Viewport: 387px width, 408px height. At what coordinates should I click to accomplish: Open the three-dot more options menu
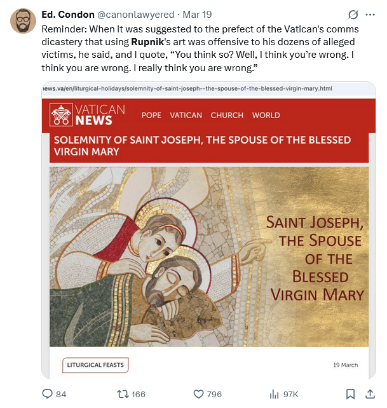pyautogui.click(x=370, y=15)
